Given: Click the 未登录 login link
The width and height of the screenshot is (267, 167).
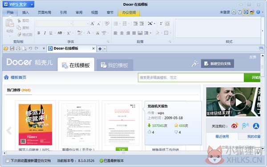Looking at the screenshot, I should (225, 12).
